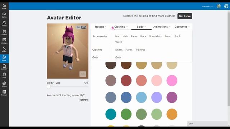The width and height of the screenshot is (230, 129).
Task: Open the Gear menu item
Action: click(118, 57)
